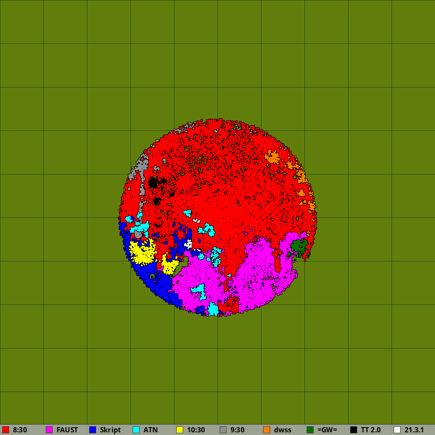Screen dimensions: 435x435
Task: Click the yellow 10:30 legend swatch
Action: pos(180,430)
